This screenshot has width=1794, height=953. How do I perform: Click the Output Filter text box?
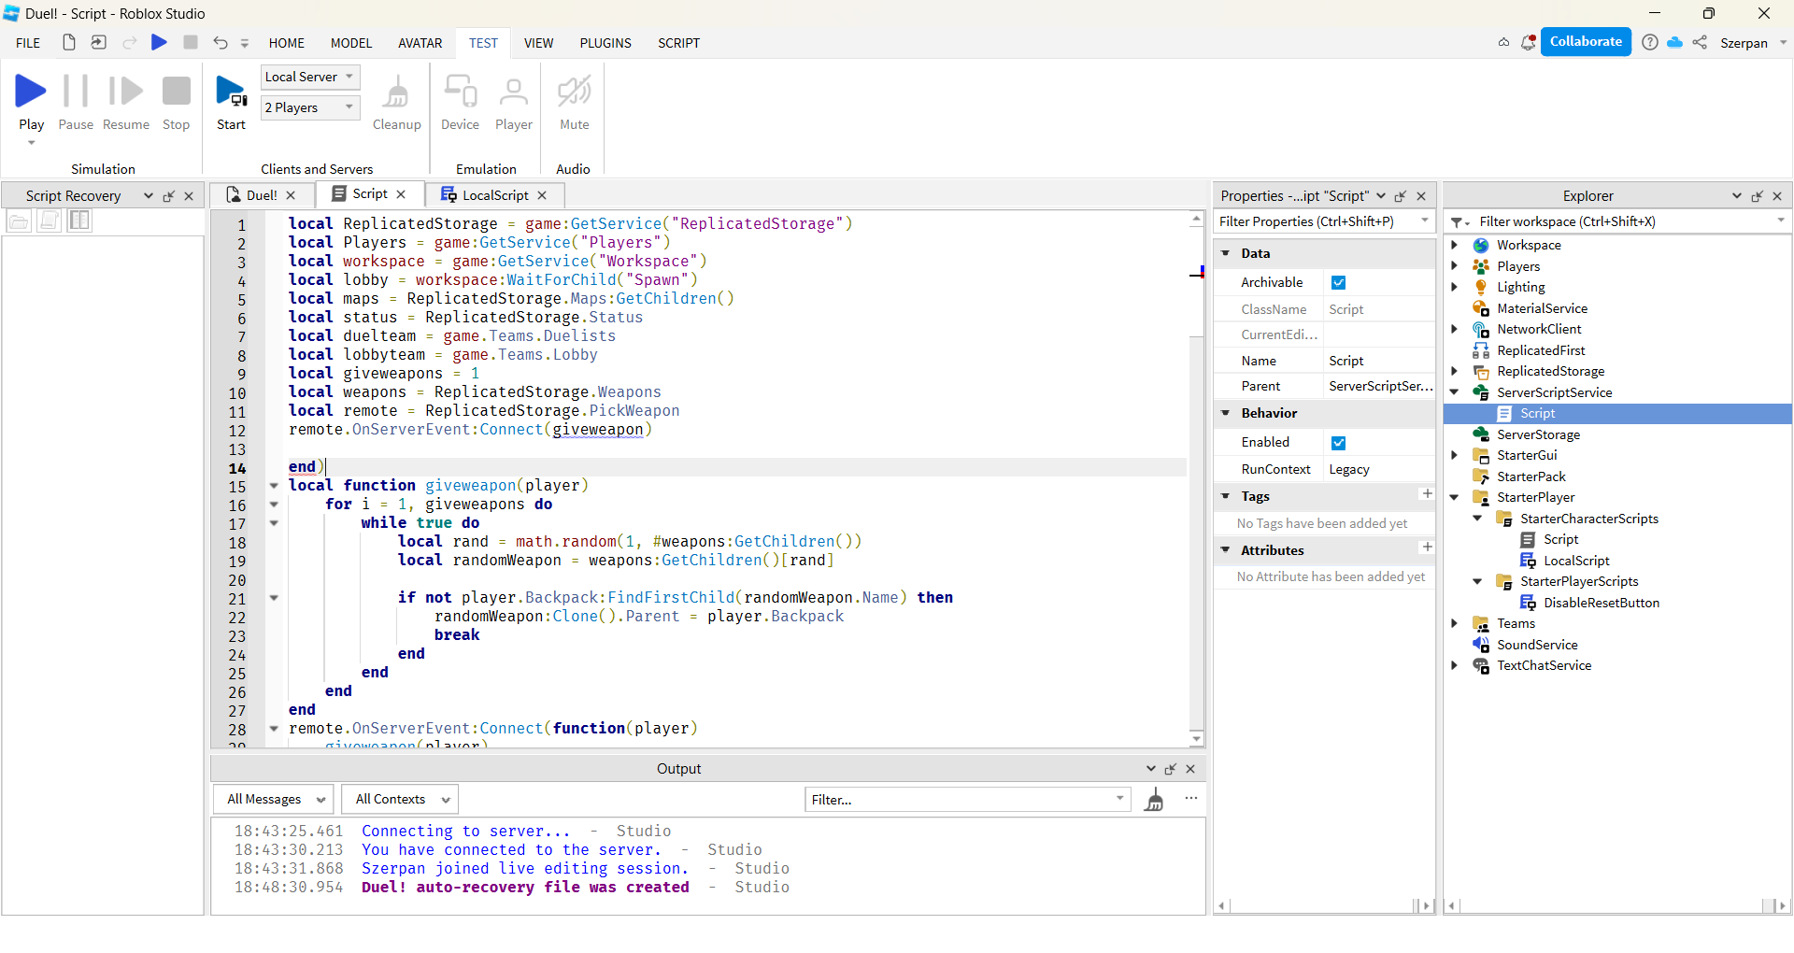[967, 800]
